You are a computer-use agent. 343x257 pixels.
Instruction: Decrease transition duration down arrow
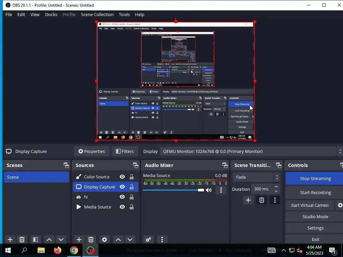point(276,191)
